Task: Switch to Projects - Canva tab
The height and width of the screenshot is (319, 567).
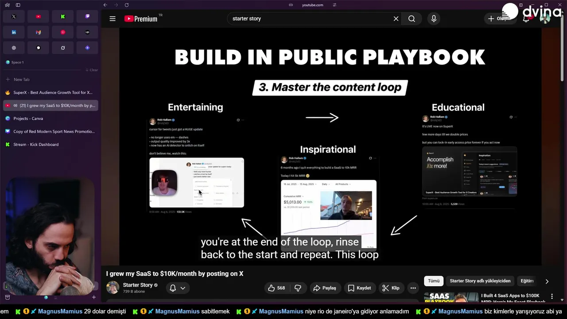Action: 50,118
